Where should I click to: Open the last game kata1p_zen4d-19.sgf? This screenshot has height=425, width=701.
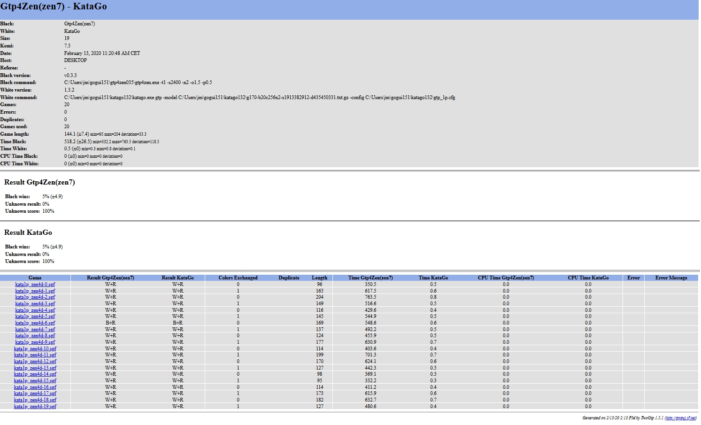[x=35, y=407]
